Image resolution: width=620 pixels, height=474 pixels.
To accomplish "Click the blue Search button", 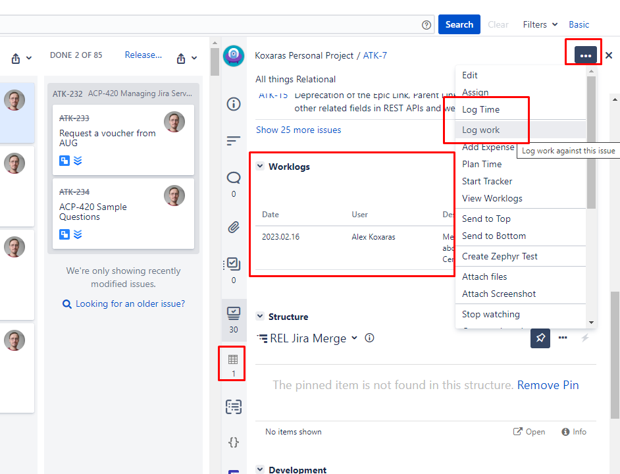I will pos(459,24).
